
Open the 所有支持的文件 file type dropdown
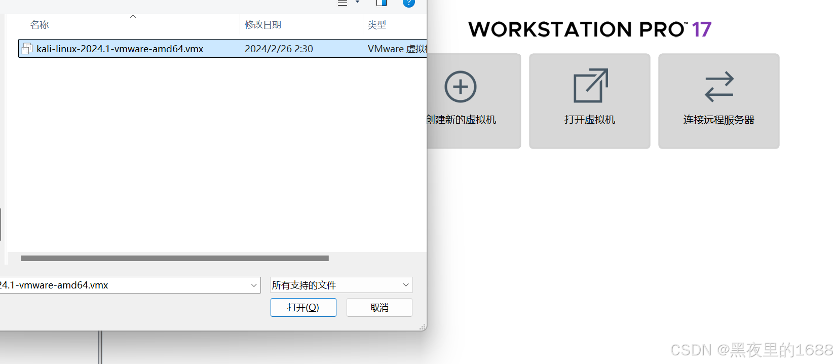[341, 285]
